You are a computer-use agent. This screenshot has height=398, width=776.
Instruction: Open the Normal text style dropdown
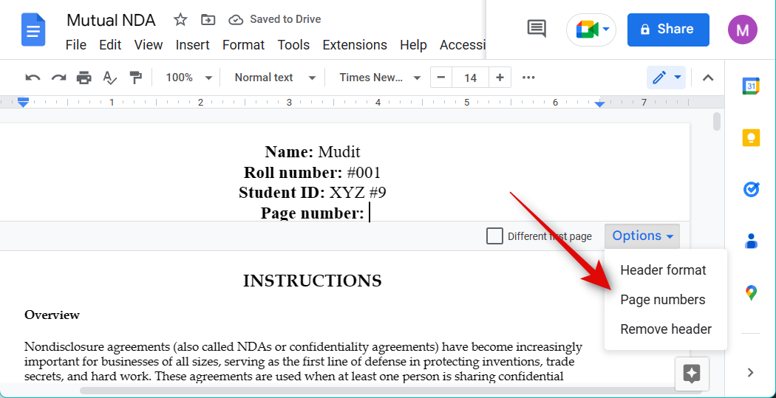point(275,78)
